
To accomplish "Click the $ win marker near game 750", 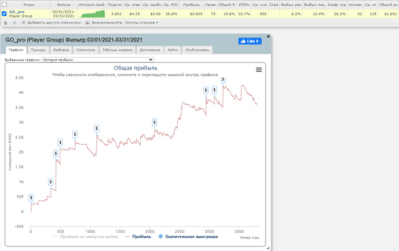I will tap(75, 134).
